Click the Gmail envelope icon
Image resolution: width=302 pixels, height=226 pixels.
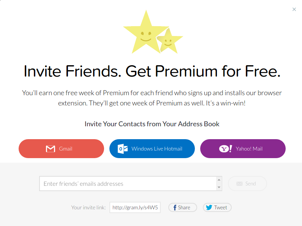pyautogui.click(x=51, y=149)
